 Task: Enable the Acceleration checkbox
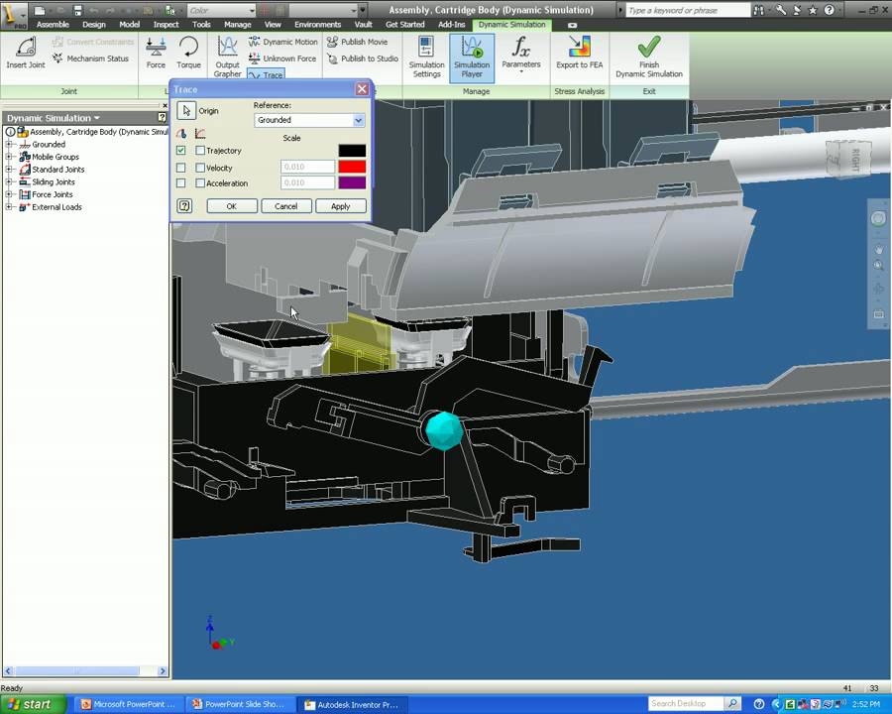click(200, 183)
